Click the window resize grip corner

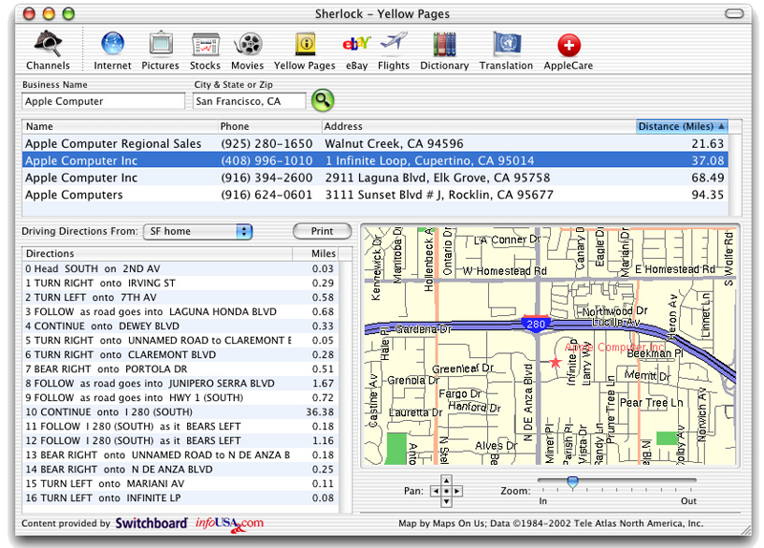coord(746,530)
